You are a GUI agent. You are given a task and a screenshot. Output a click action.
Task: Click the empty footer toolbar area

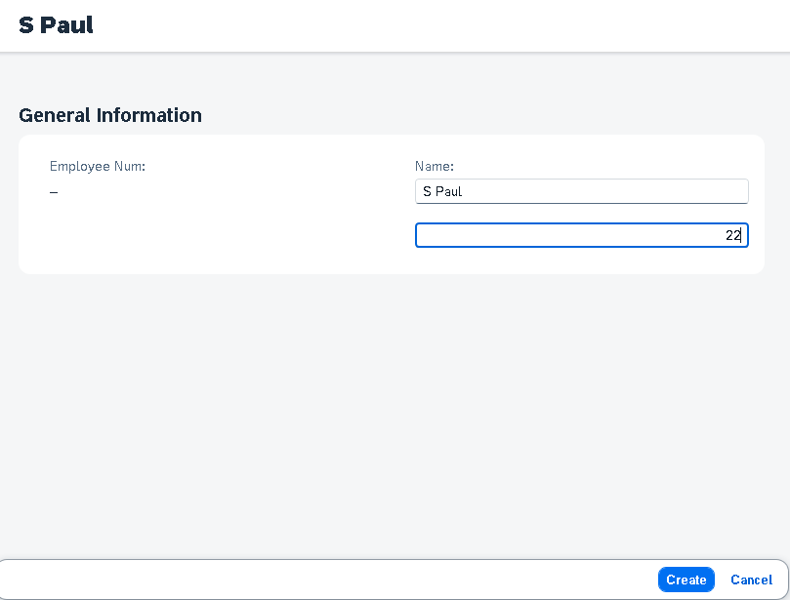[327, 580]
